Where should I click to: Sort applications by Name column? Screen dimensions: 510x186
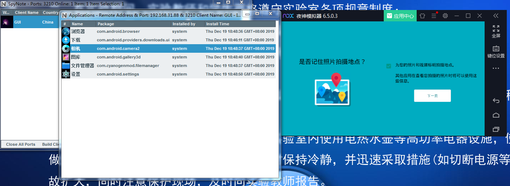pyautogui.click(x=83, y=24)
